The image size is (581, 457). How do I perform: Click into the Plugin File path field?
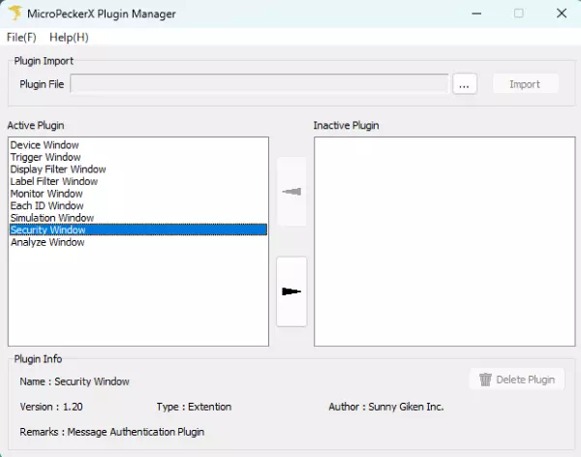coord(259,84)
